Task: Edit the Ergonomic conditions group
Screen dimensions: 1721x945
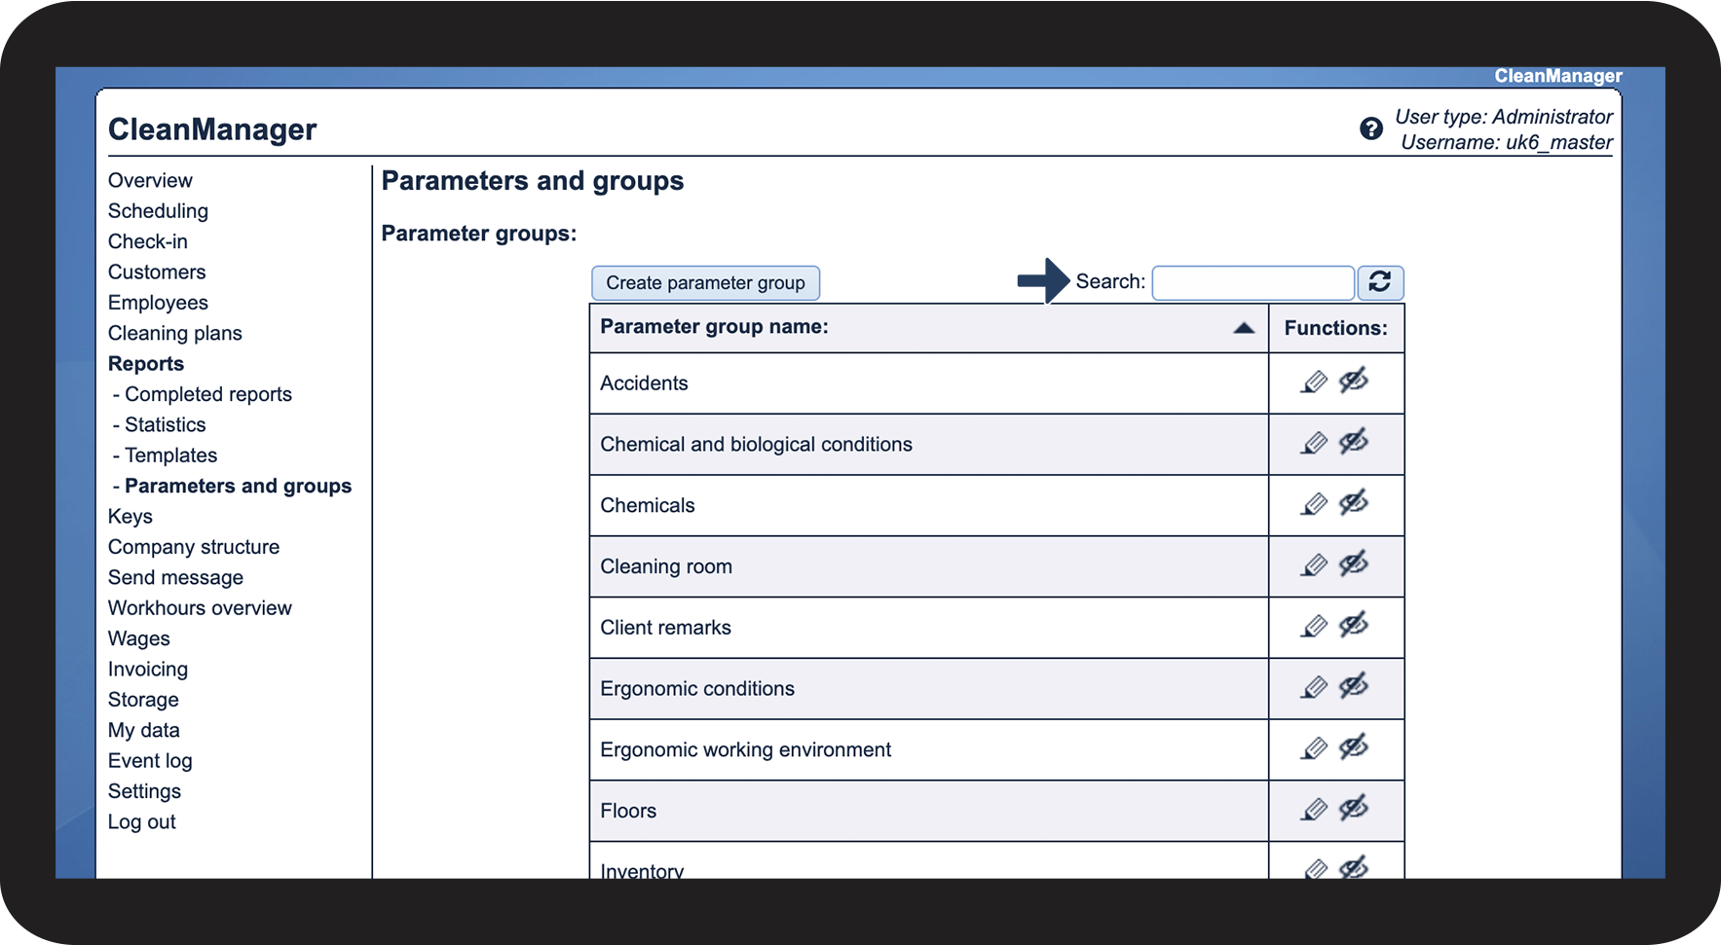Action: 1314,688
